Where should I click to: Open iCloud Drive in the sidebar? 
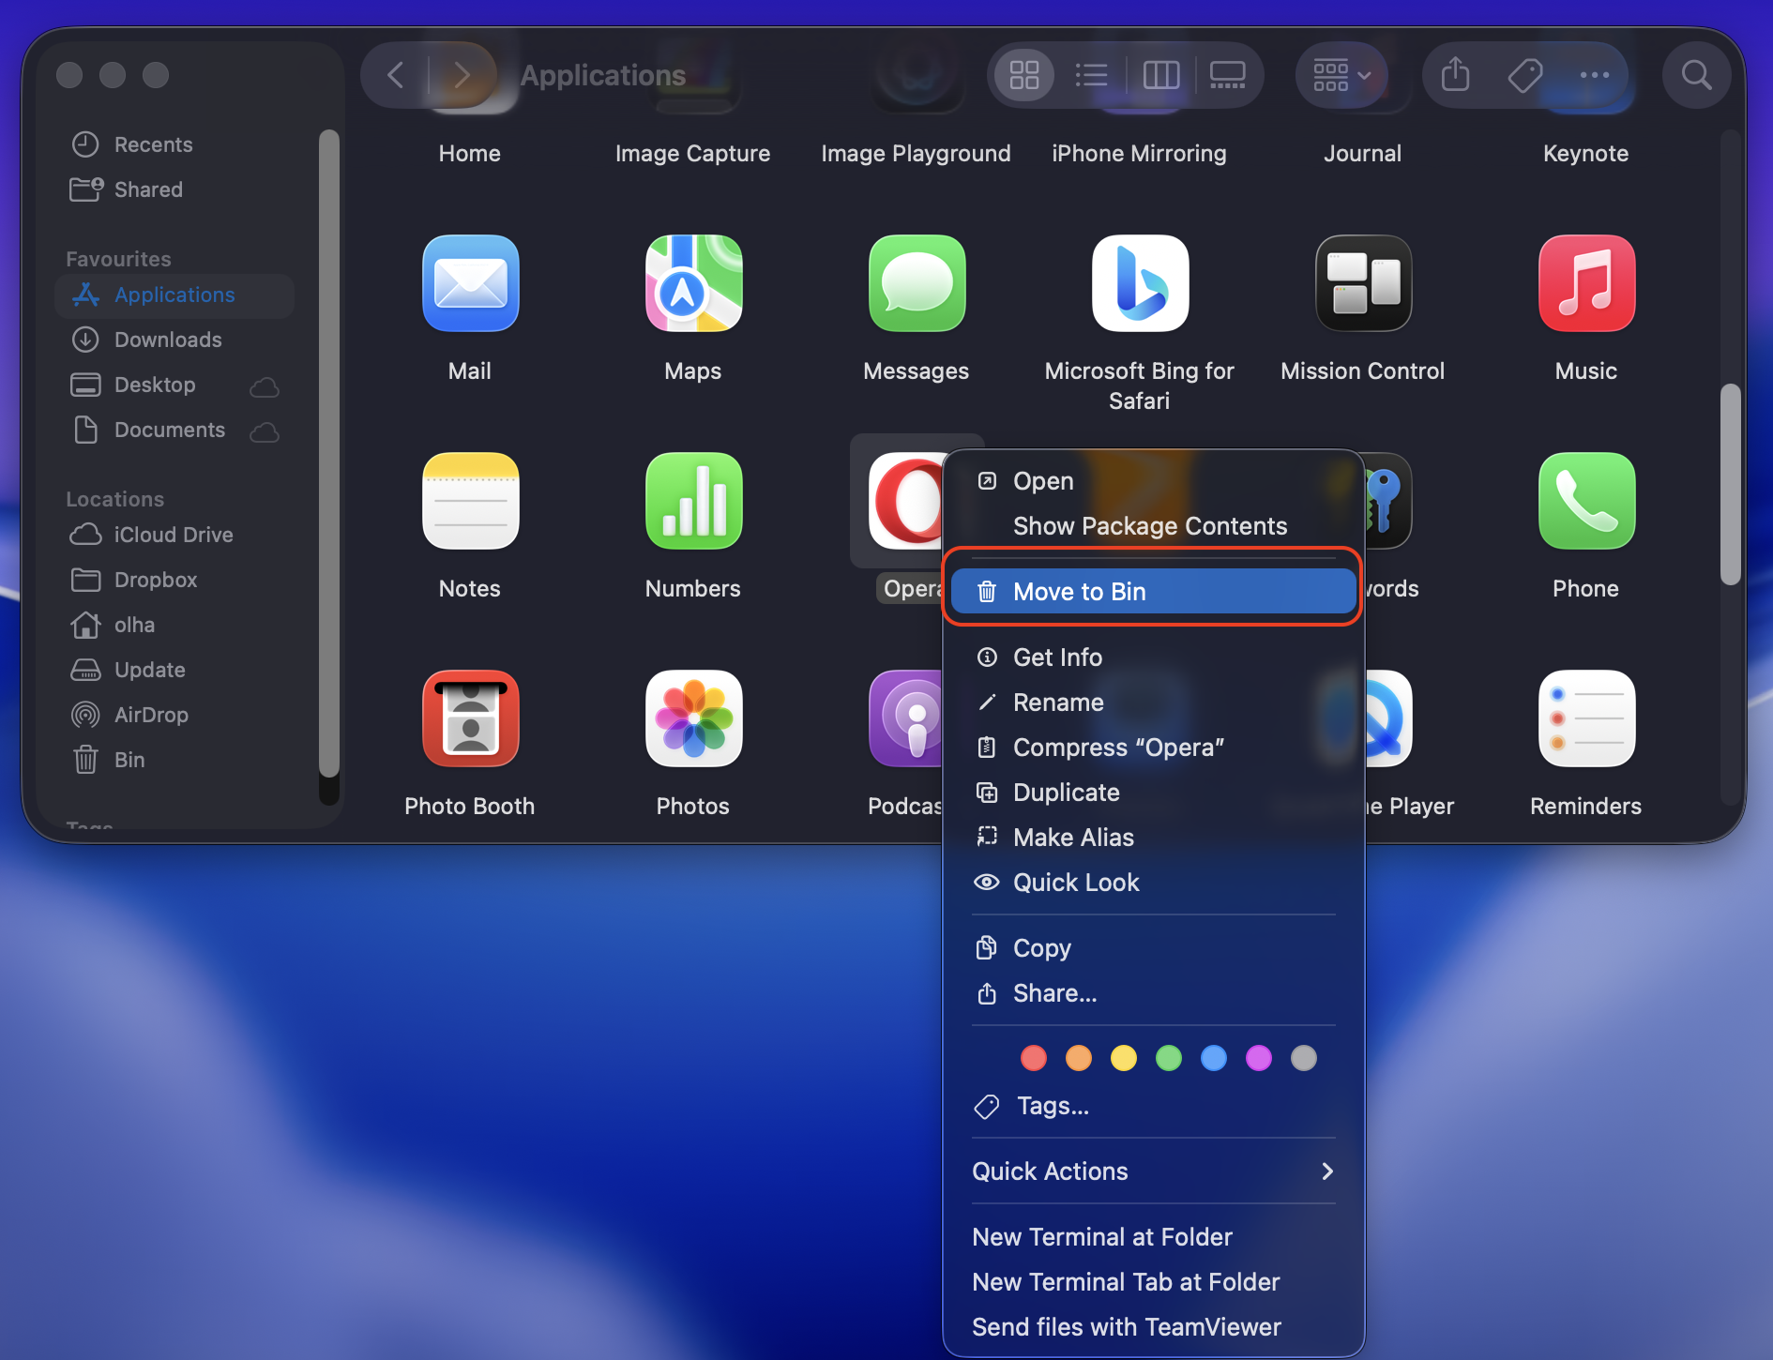tap(174, 535)
